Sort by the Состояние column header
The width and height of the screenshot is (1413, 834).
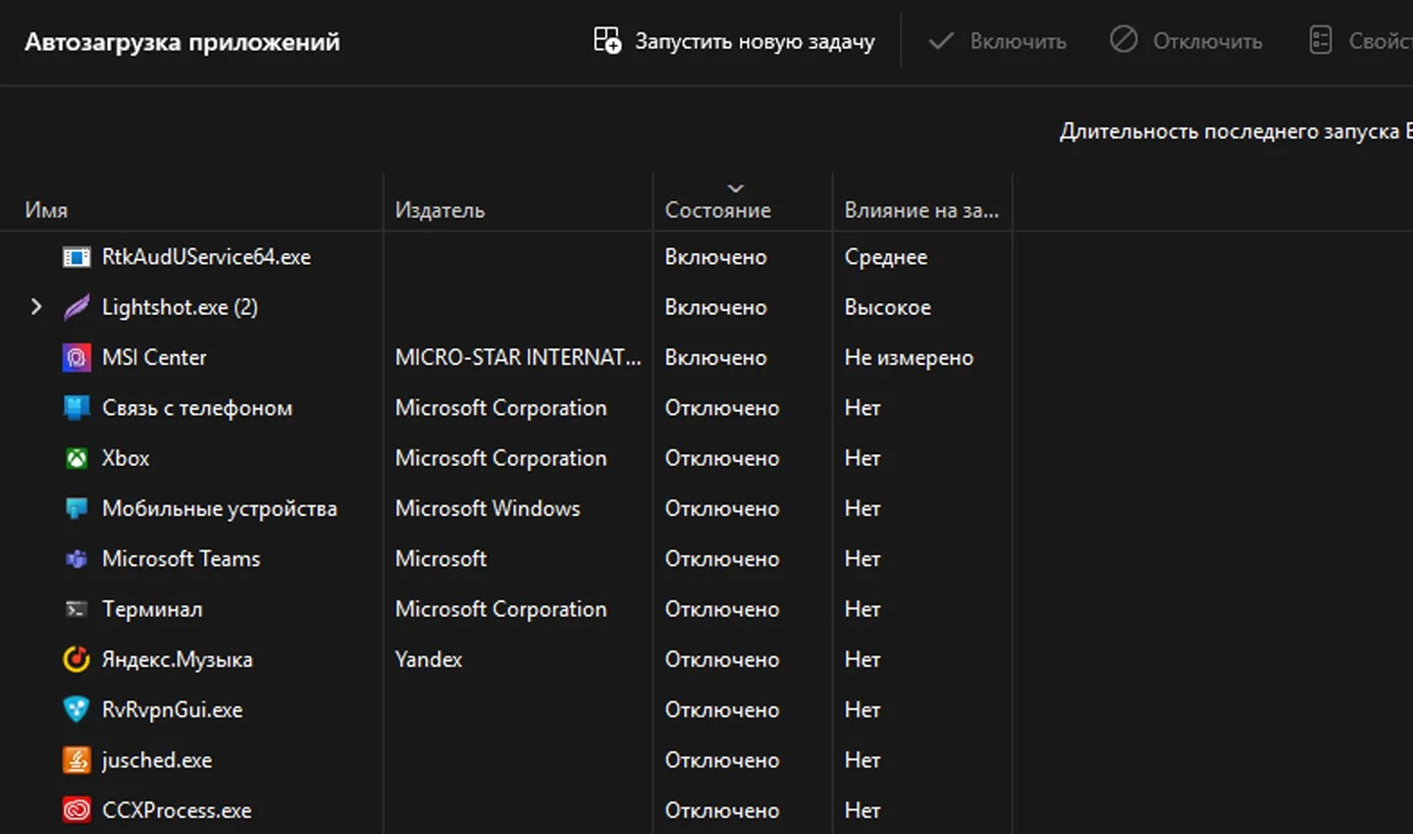pyautogui.click(x=717, y=210)
